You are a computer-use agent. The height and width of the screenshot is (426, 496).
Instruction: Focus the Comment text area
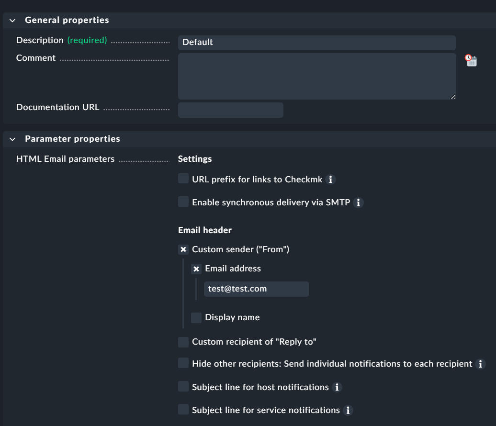click(x=316, y=76)
